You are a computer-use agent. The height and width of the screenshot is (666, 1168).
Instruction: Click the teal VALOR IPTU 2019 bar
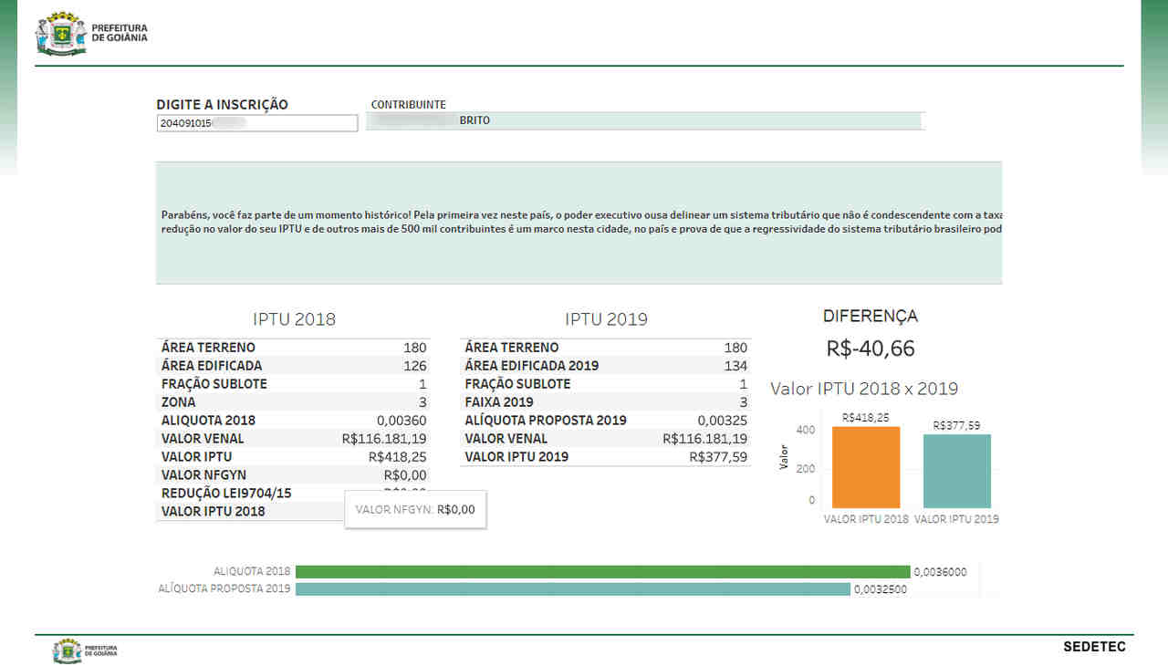pos(956,471)
